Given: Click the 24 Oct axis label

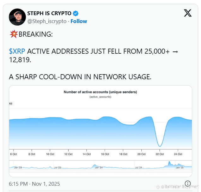Looking at the screenshot, I should 178,154.
